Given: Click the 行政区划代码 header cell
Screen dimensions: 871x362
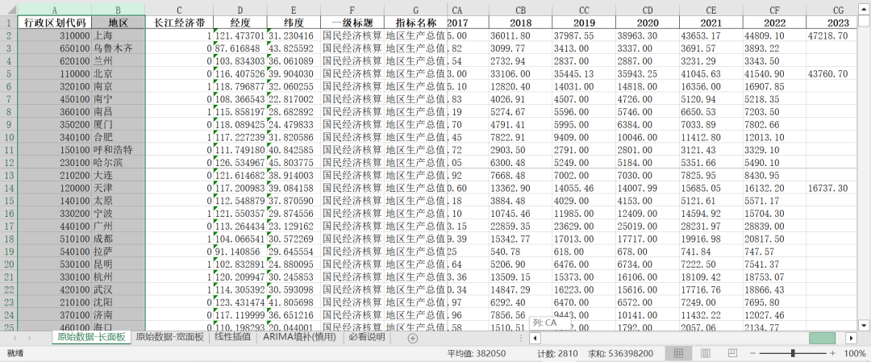Looking at the screenshot, I should coord(55,23).
